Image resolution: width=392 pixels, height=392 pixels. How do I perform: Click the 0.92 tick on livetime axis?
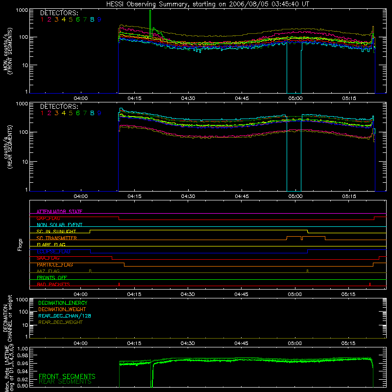(x=22, y=379)
